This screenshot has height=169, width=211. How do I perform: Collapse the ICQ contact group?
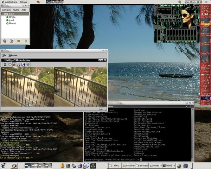[2, 14]
